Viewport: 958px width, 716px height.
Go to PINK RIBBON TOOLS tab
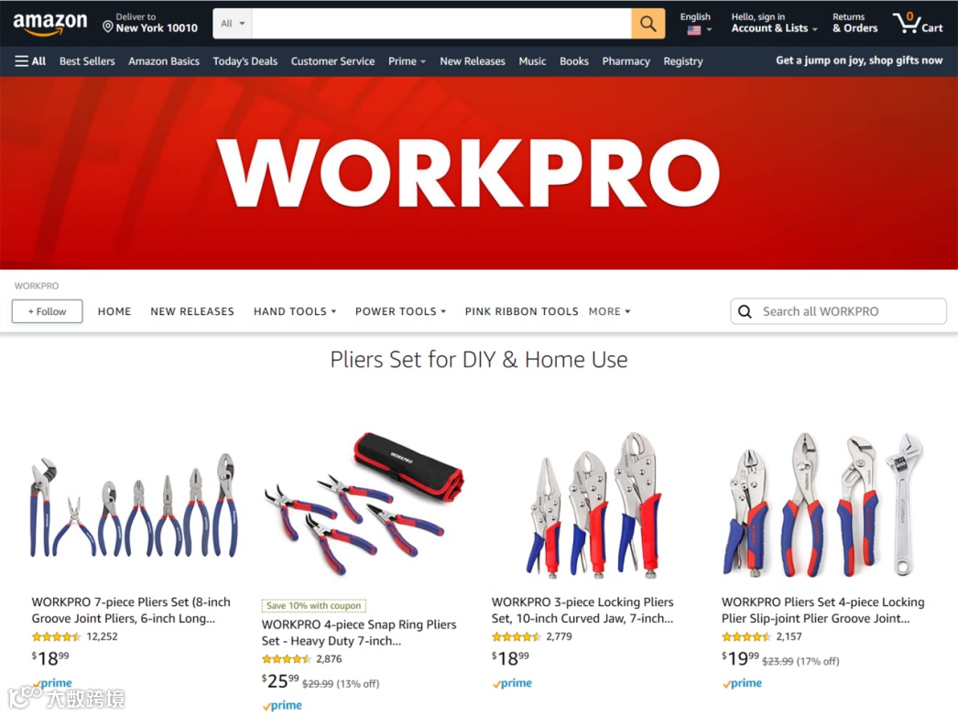tap(521, 311)
